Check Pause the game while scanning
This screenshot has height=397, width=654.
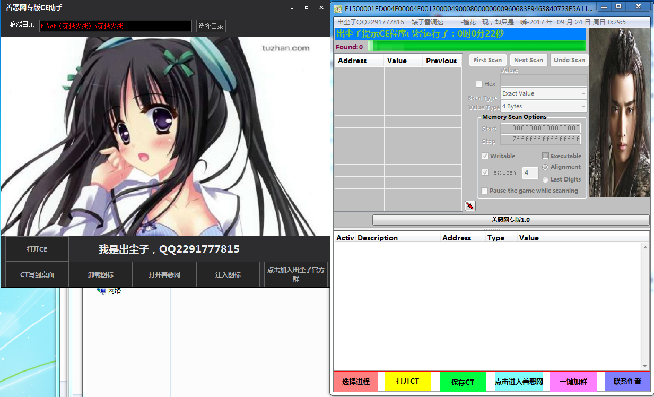484,191
